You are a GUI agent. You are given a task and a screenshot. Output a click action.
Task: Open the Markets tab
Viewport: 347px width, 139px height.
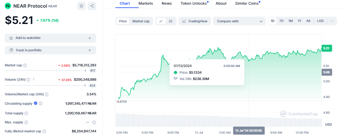[x=146, y=3]
